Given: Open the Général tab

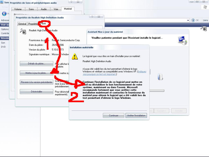Looking at the screenshot, I should pyautogui.click(x=22, y=24).
